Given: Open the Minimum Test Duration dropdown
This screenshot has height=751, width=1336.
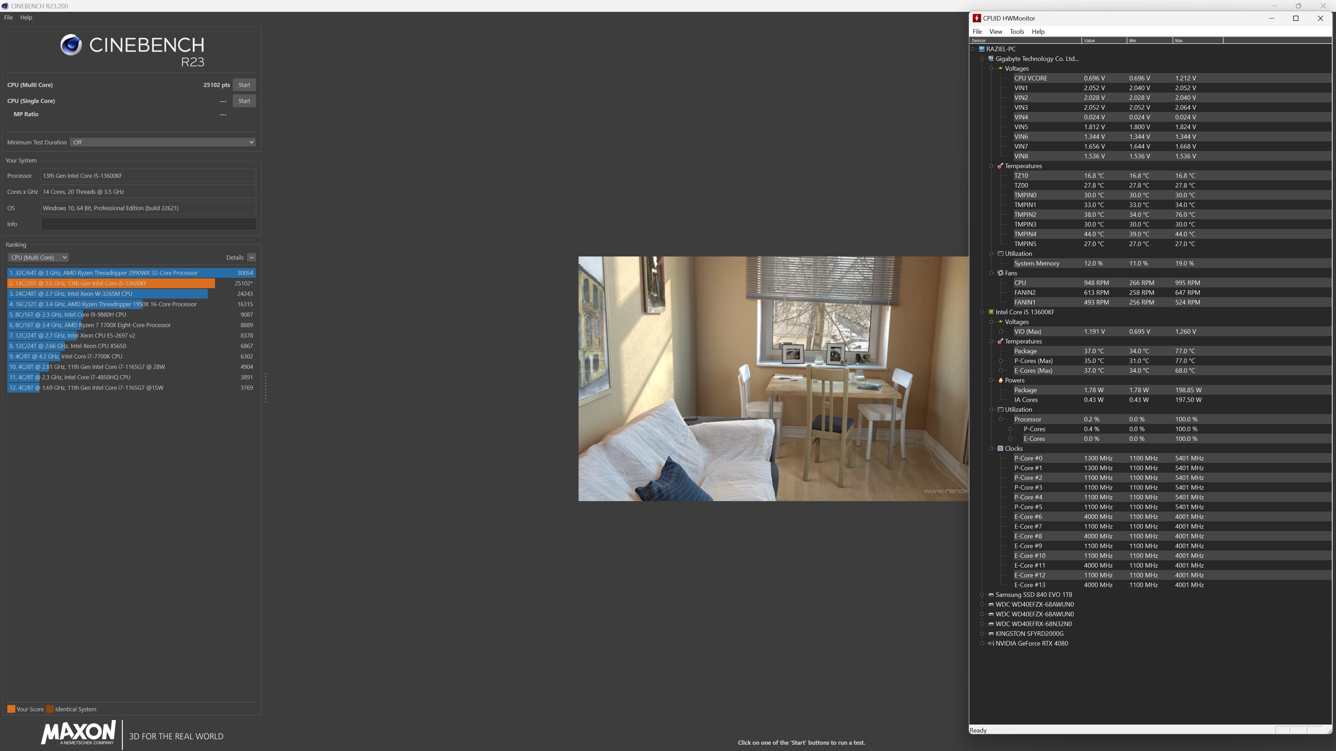Looking at the screenshot, I should click(163, 142).
